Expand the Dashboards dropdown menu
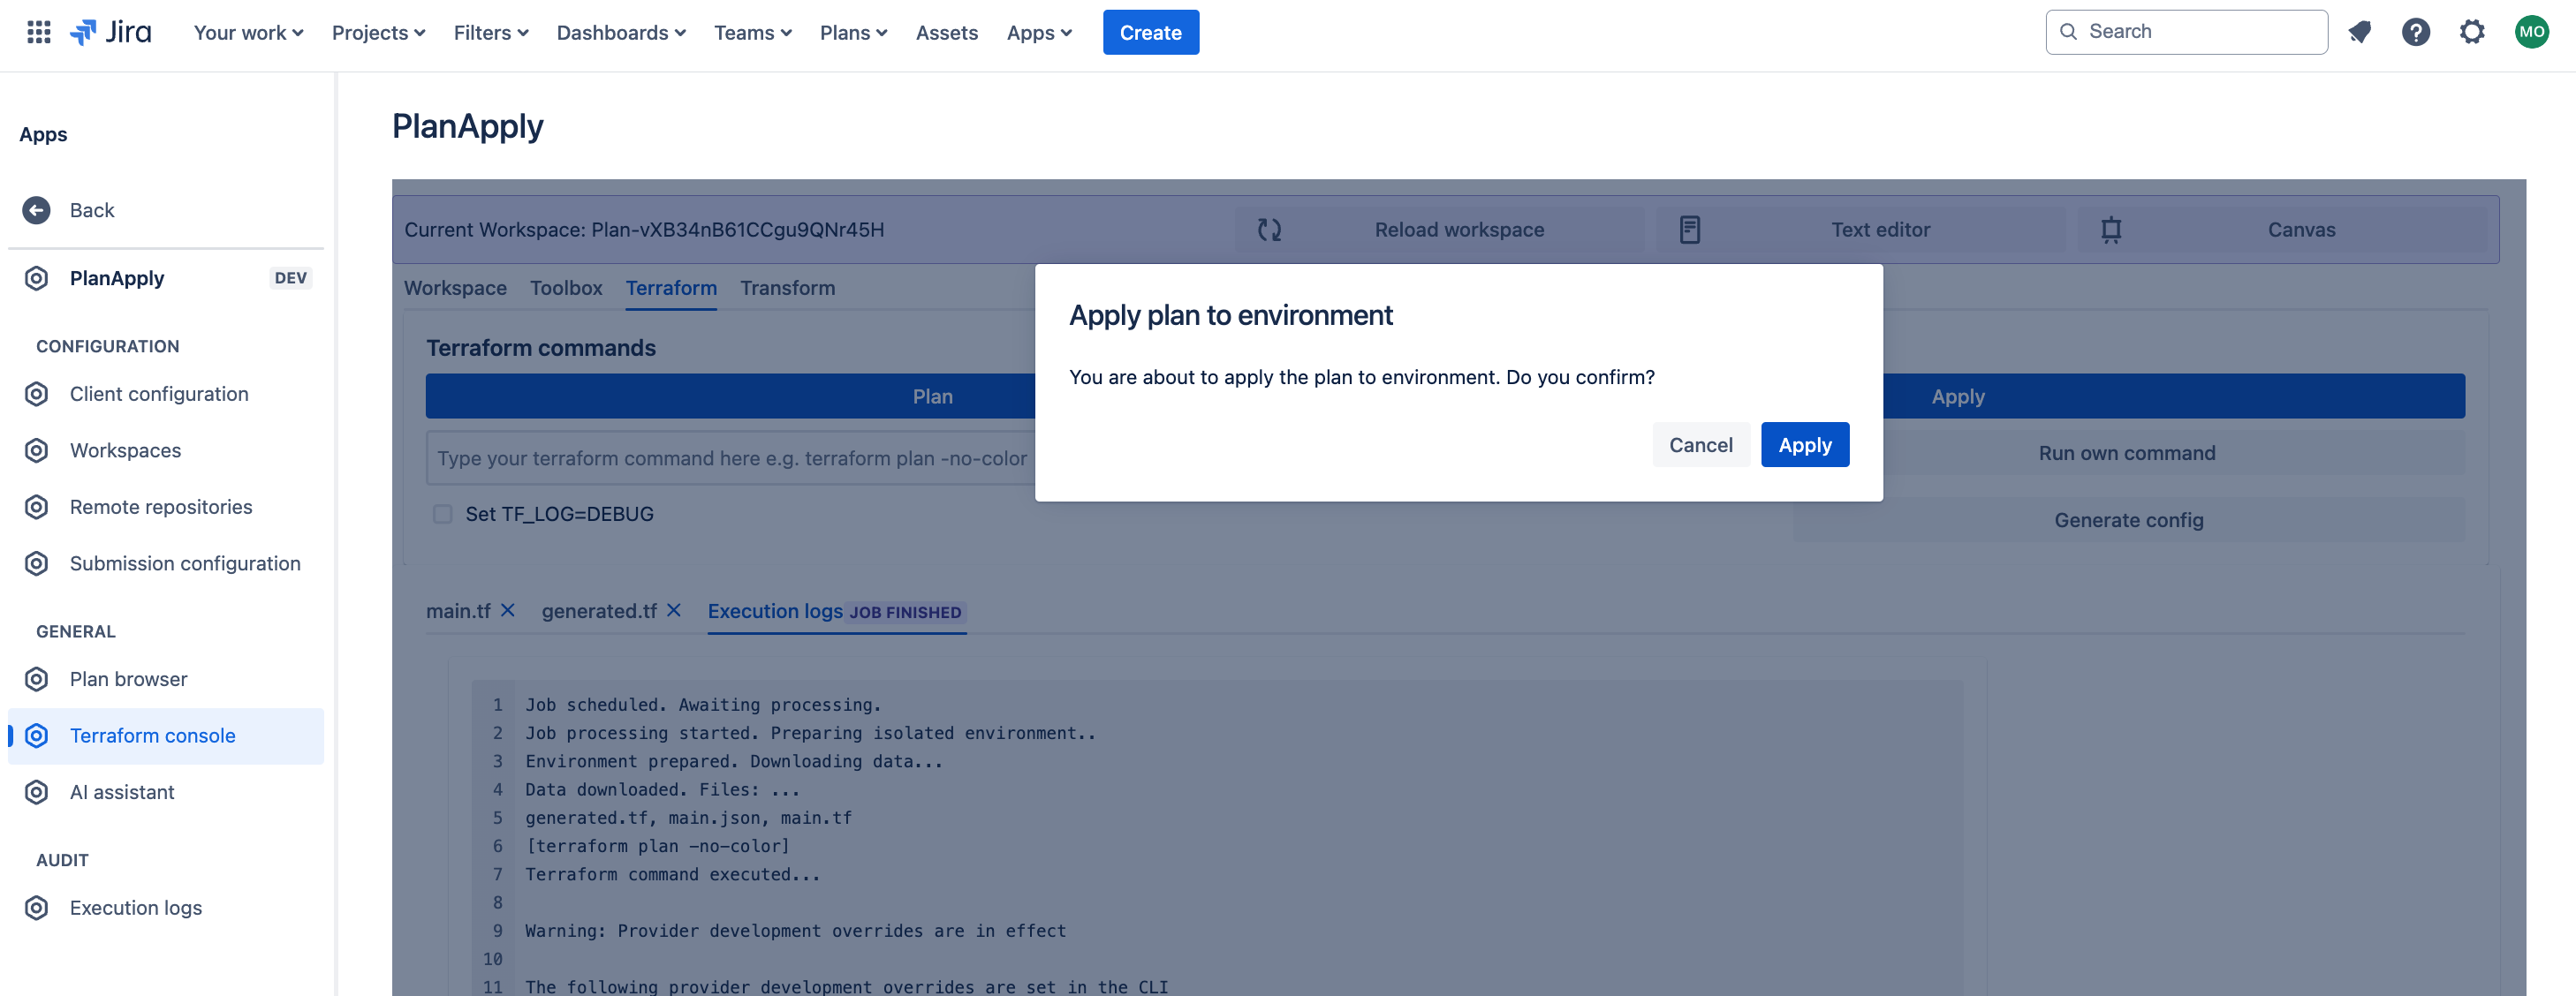Screen dimensions: 2576x996 coord(620,32)
